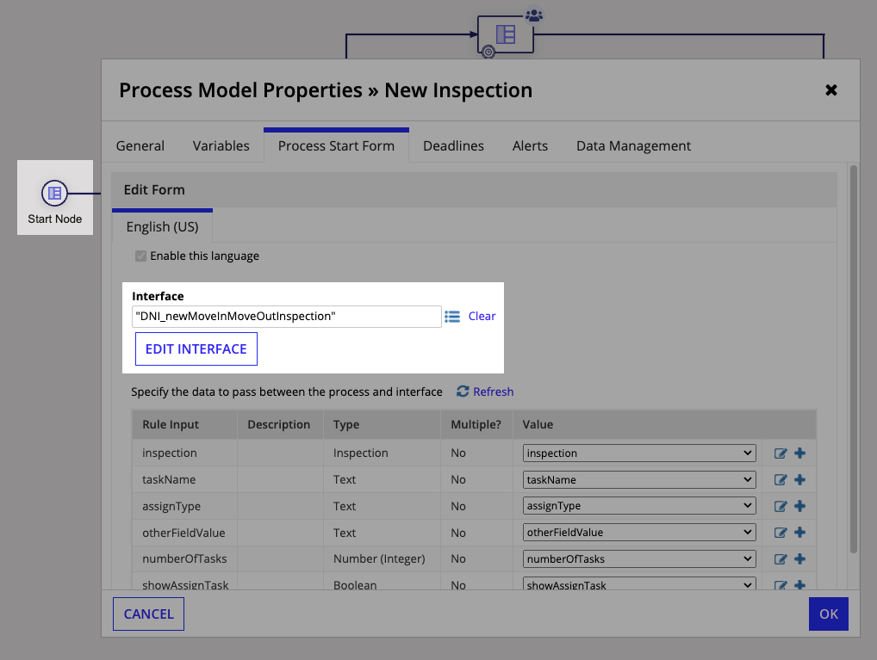Open the otherFieldValue value dropdown
This screenshot has width=877, height=660.
point(639,533)
